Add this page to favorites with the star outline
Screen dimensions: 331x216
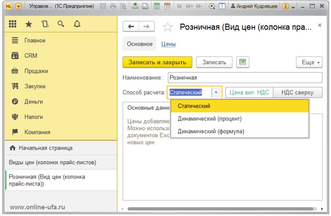(x=168, y=27)
